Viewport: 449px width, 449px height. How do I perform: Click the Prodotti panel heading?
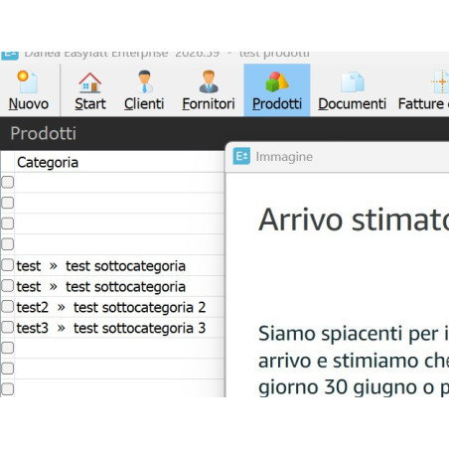coord(43,133)
